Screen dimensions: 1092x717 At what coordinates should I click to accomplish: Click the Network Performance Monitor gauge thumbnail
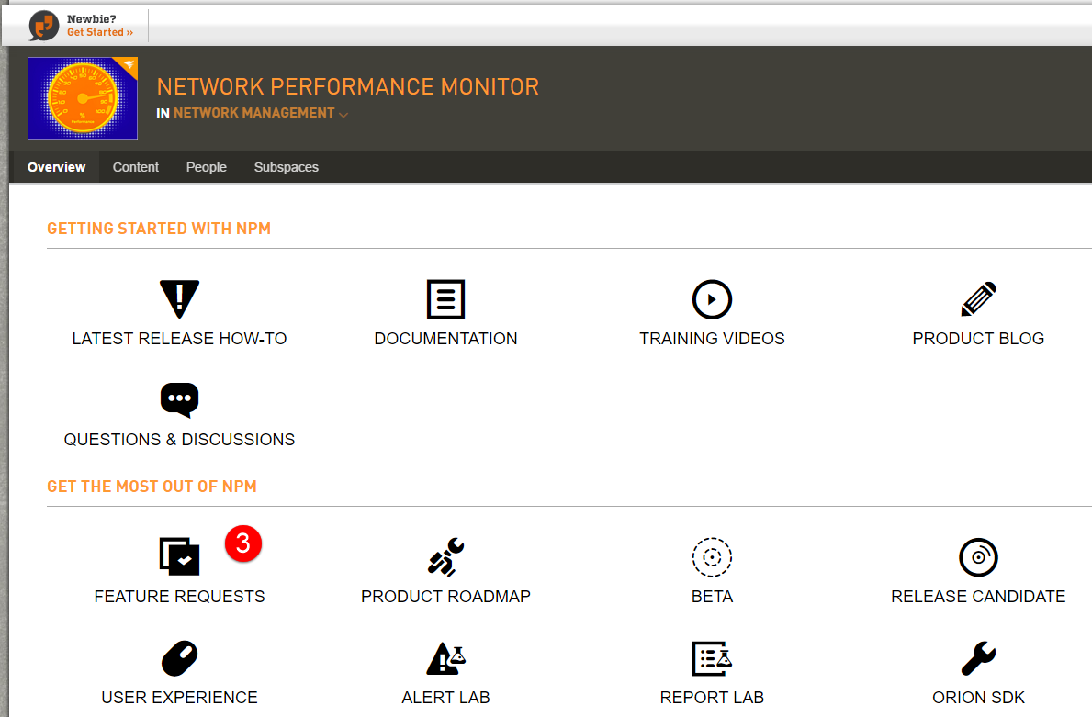point(83,98)
